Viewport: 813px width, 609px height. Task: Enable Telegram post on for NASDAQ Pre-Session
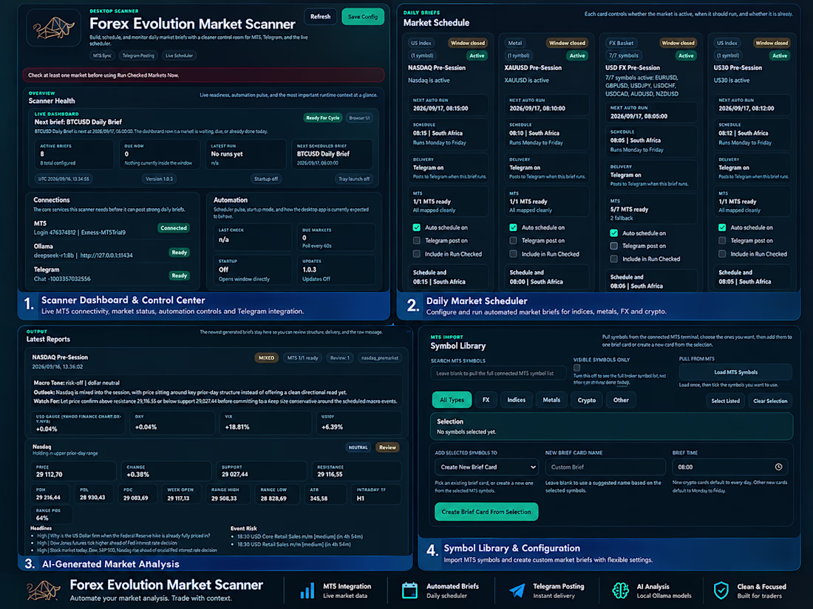(416, 241)
